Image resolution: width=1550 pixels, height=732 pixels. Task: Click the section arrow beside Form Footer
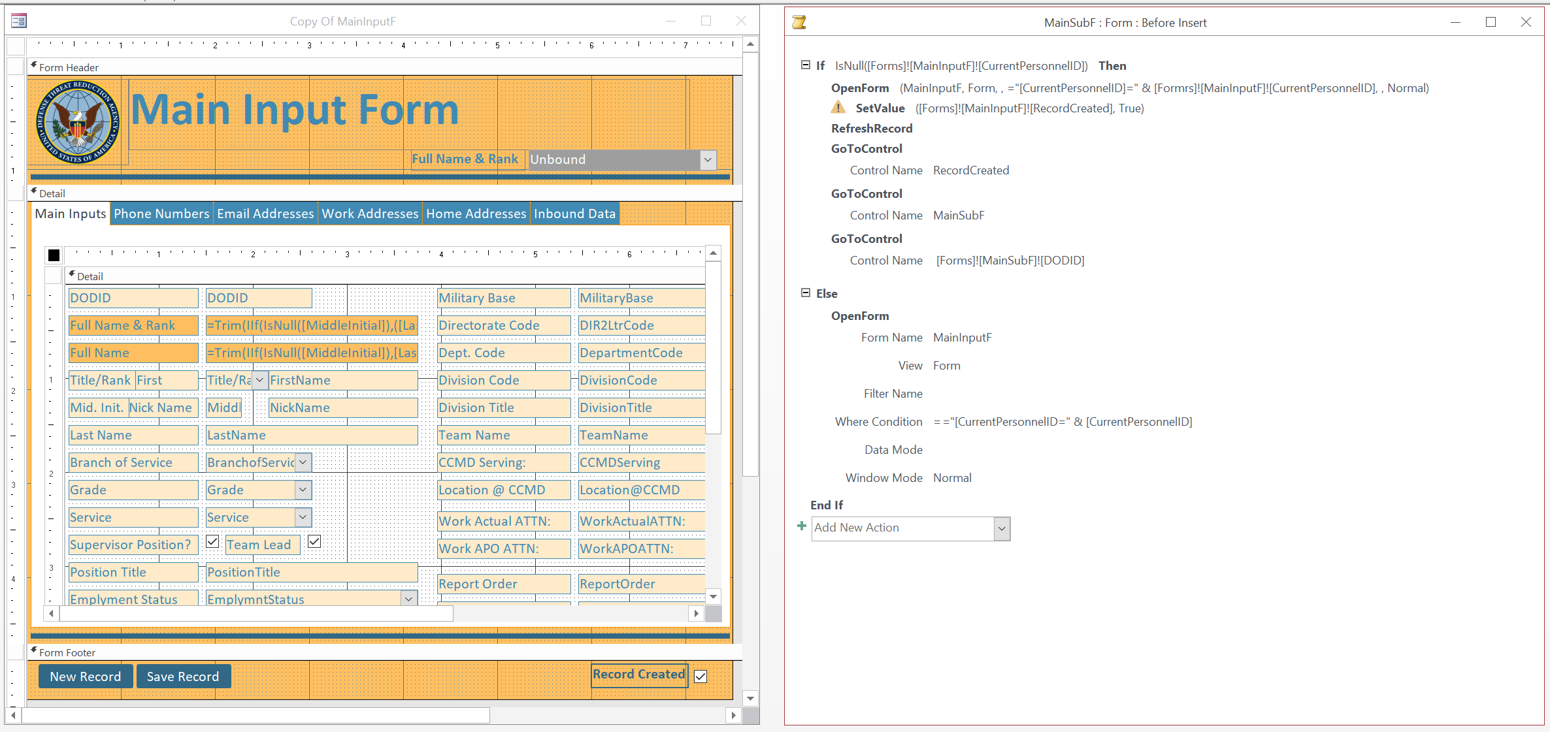(x=33, y=650)
